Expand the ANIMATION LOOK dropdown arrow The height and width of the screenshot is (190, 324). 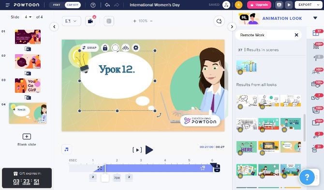tap(315, 18)
